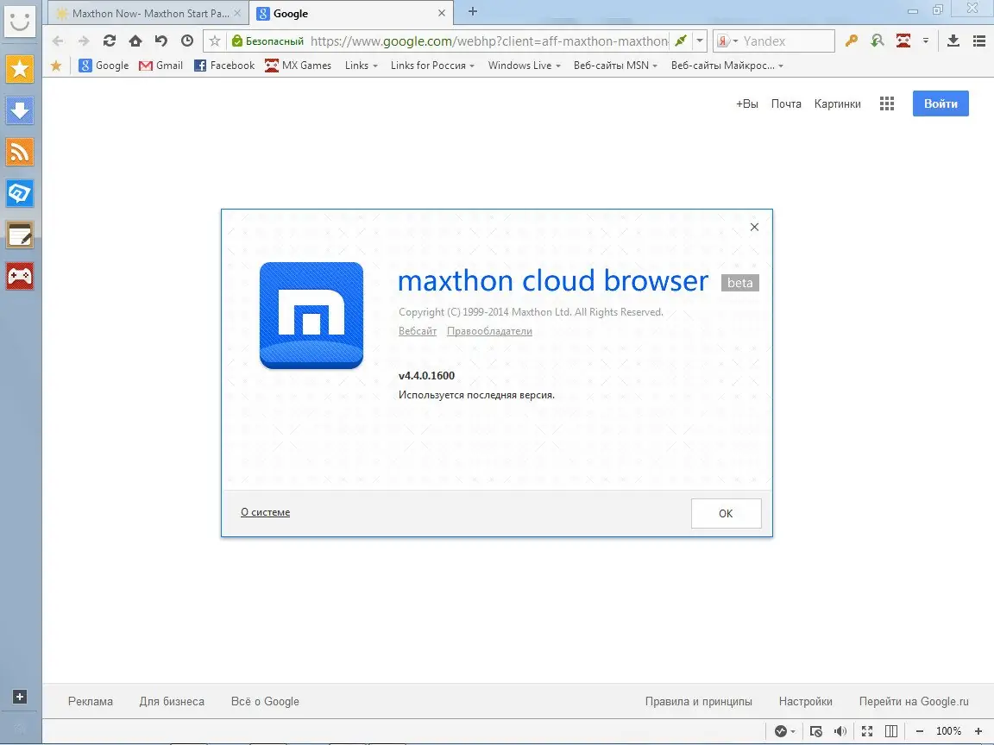Image resolution: width=994 pixels, height=745 pixels.
Task: Mute browser sound speaker icon
Action: coord(840,731)
